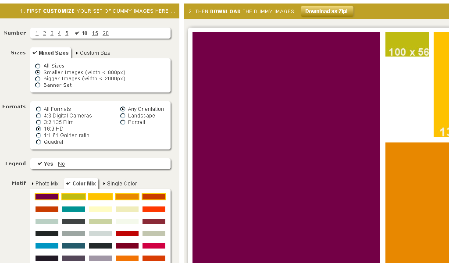
Task: Toggle the selected yellow color swatch
Action: click(100, 197)
